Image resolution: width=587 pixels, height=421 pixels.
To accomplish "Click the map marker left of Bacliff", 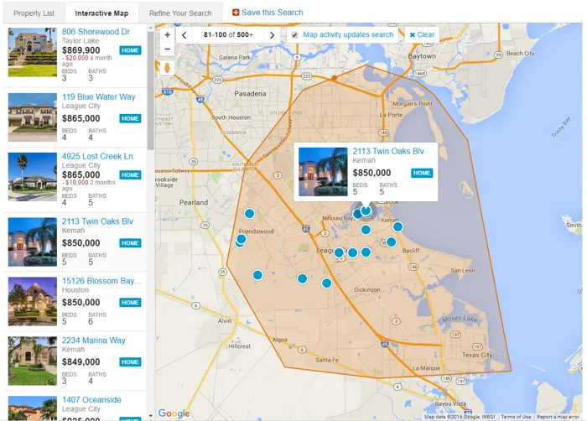I will [392, 242].
